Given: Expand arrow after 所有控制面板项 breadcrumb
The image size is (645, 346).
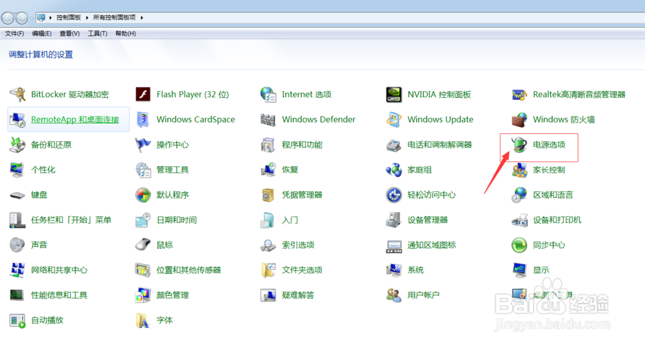Looking at the screenshot, I should [142, 17].
